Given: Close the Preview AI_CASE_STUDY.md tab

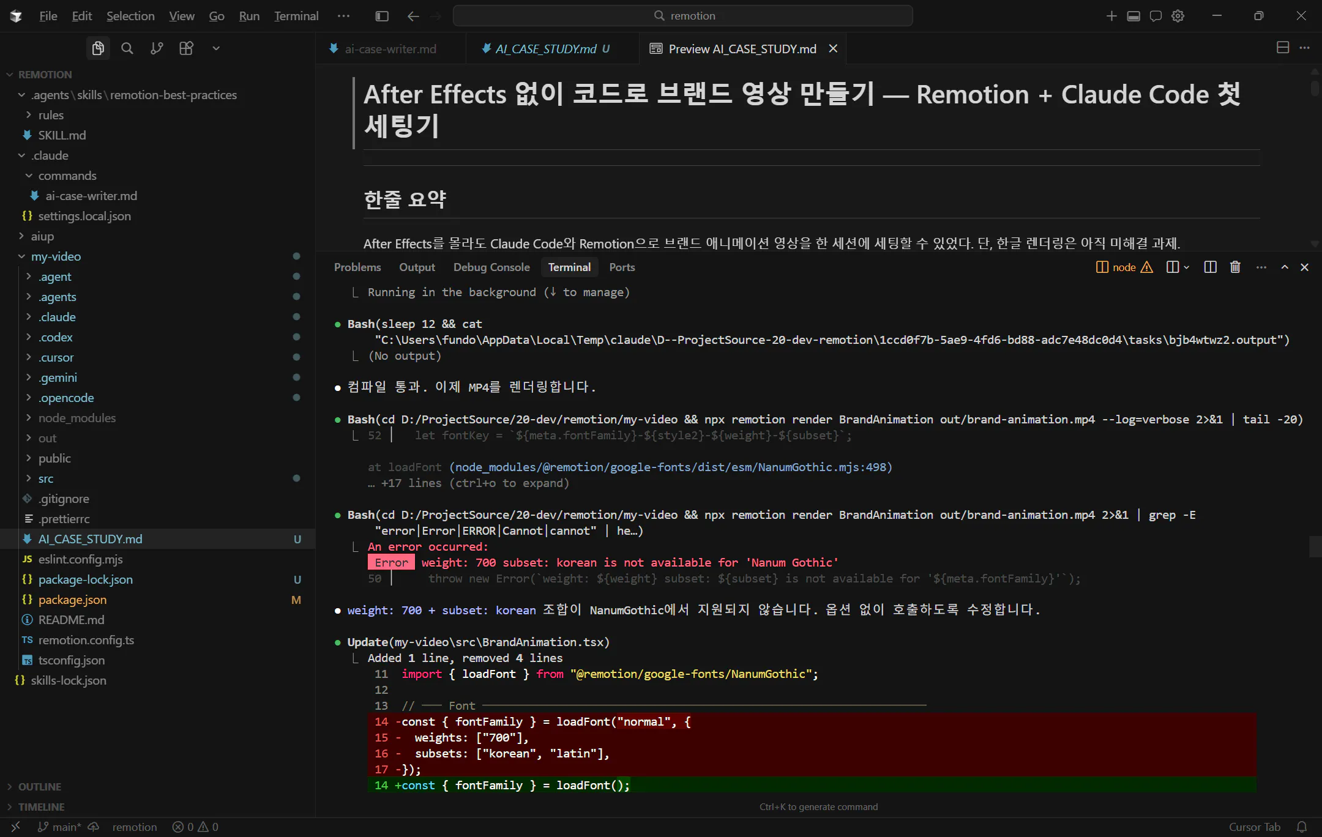Looking at the screenshot, I should click(833, 48).
